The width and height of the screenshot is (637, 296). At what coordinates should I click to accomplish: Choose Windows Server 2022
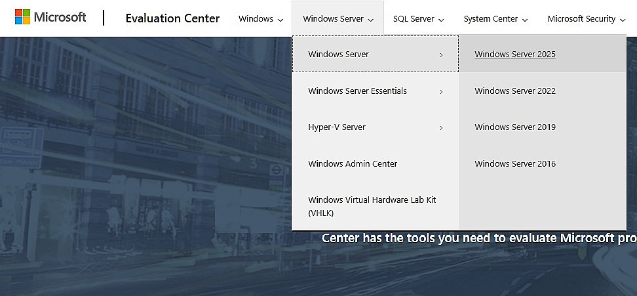pyautogui.click(x=543, y=91)
